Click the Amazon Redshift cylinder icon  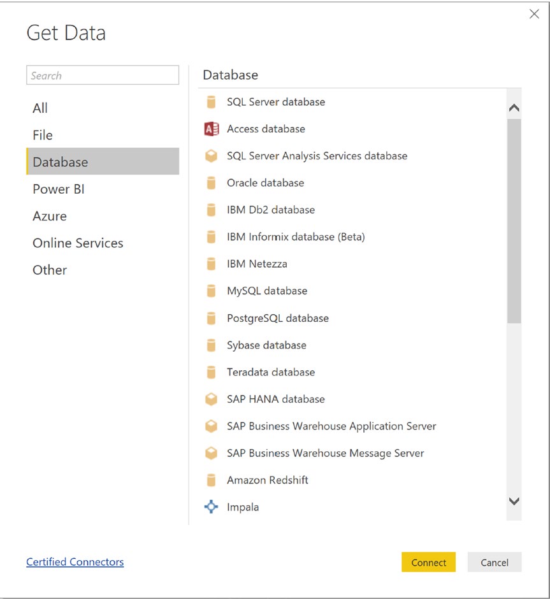pos(211,480)
